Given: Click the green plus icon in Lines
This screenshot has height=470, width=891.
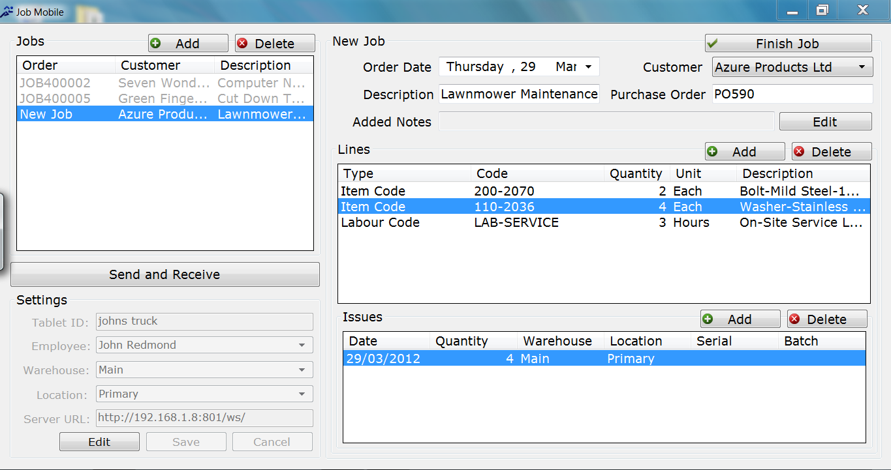Looking at the screenshot, I should point(712,151).
